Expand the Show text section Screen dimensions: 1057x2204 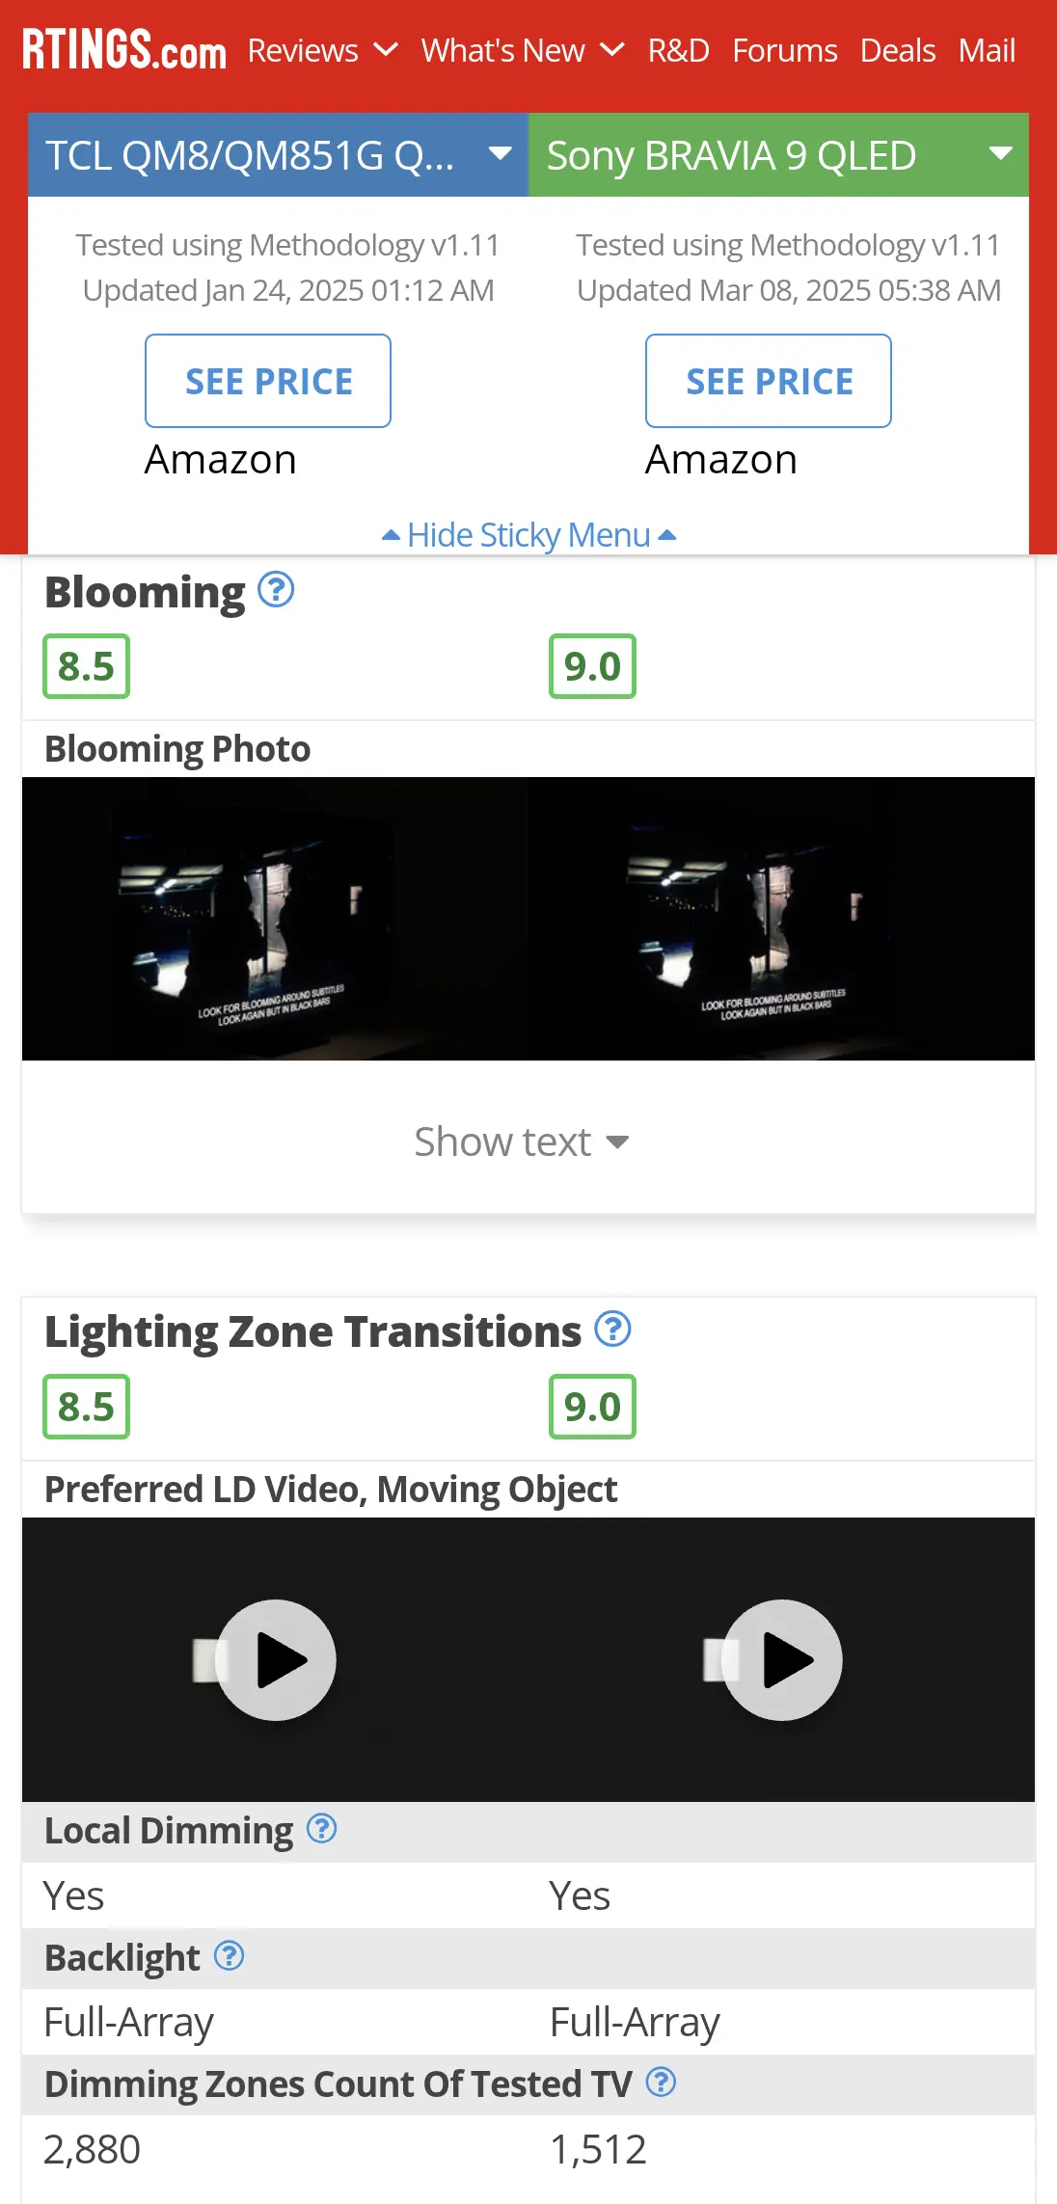click(x=522, y=1142)
